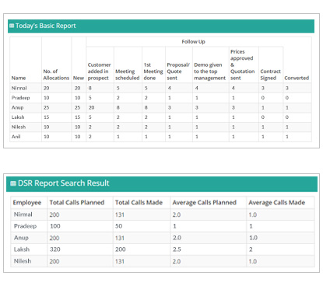
Task: Click the Contract Signed column header
Action: click(x=270, y=75)
